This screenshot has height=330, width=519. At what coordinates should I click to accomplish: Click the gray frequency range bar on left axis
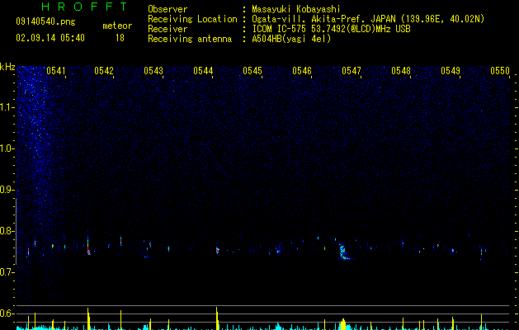coord(16,231)
